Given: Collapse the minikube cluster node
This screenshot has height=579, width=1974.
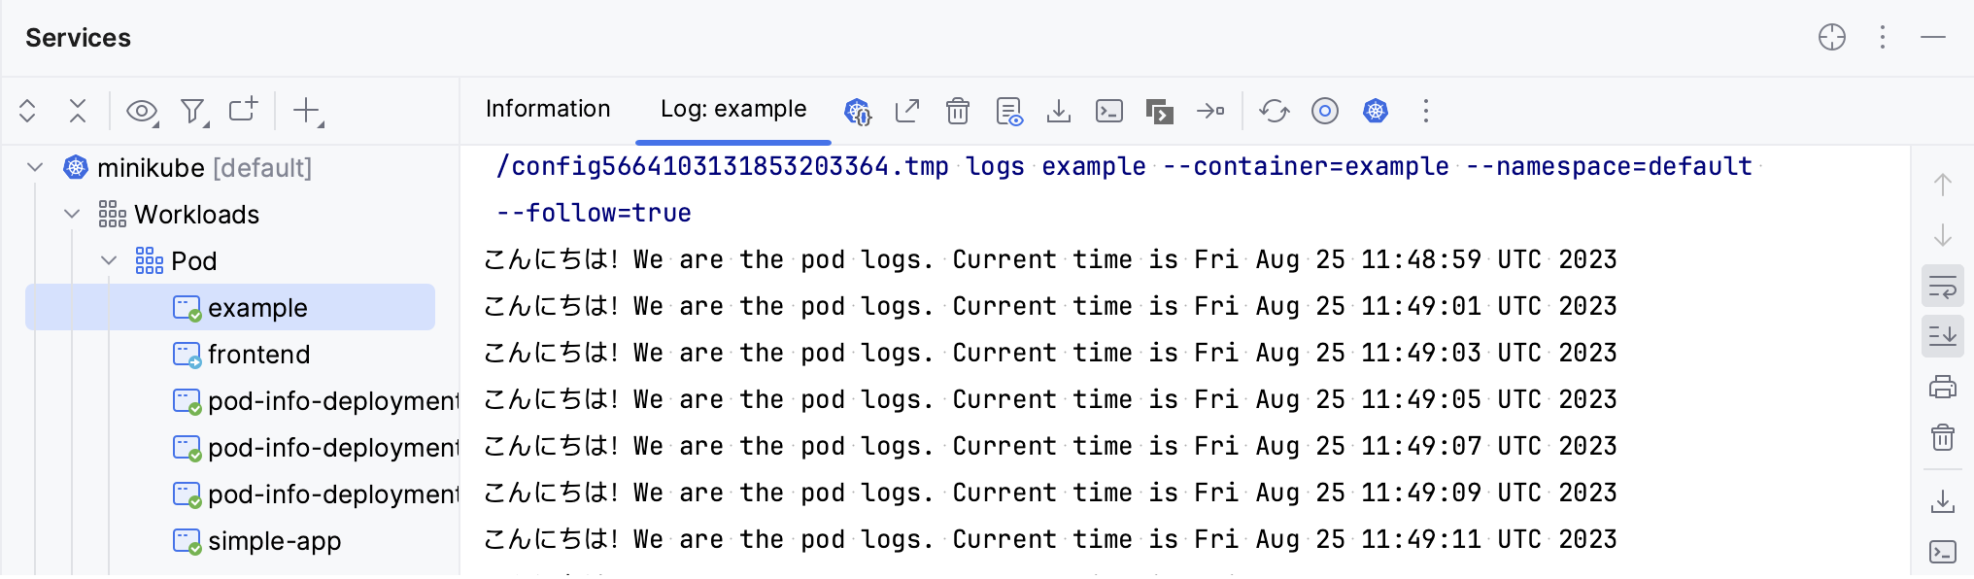Looking at the screenshot, I should click(36, 167).
